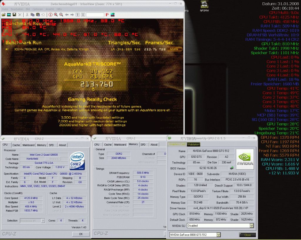The width and height of the screenshot is (301, 240).
Task: Switch to GPU-Z Graphics Card tab
Action: tap(177, 144)
